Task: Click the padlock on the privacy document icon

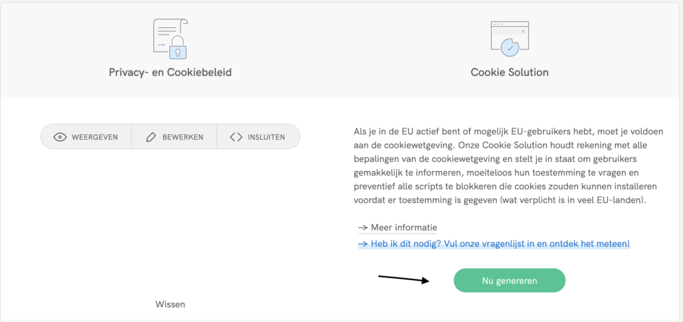Action: point(178,50)
